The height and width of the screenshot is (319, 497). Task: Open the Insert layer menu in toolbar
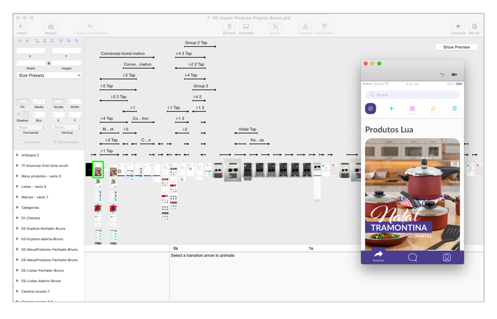coord(22,26)
